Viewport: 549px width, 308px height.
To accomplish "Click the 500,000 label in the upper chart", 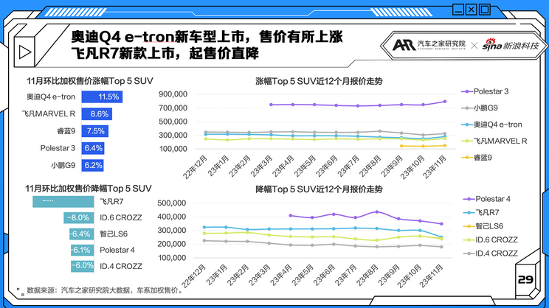I will (x=173, y=122).
